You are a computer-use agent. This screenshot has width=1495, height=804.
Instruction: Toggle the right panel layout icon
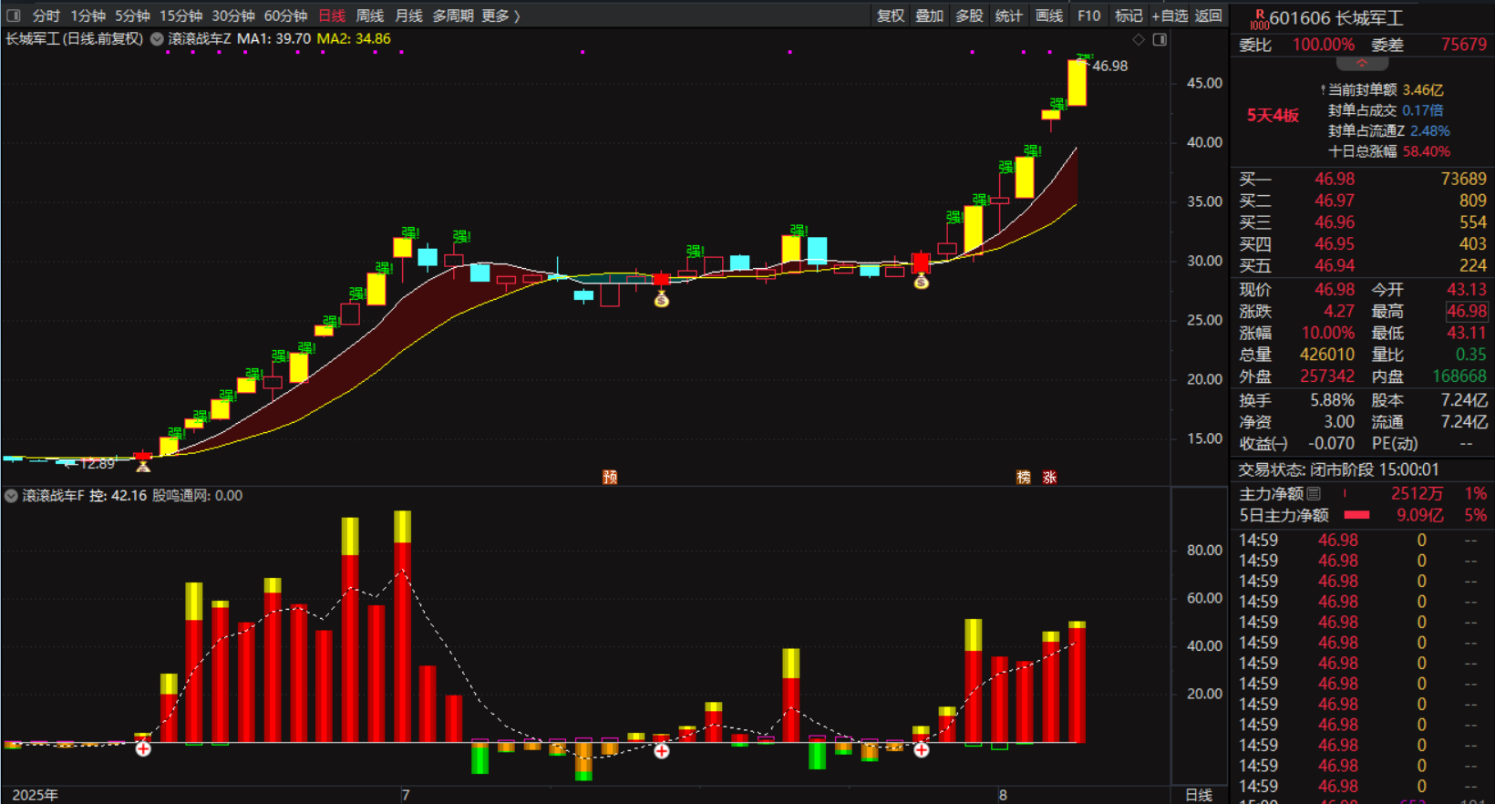tap(1160, 39)
